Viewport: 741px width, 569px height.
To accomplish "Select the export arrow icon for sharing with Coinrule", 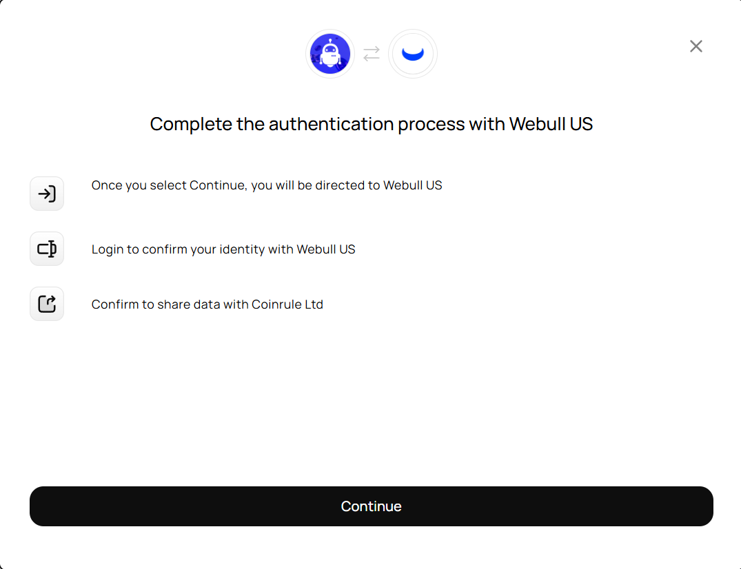I will (x=46, y=304).
